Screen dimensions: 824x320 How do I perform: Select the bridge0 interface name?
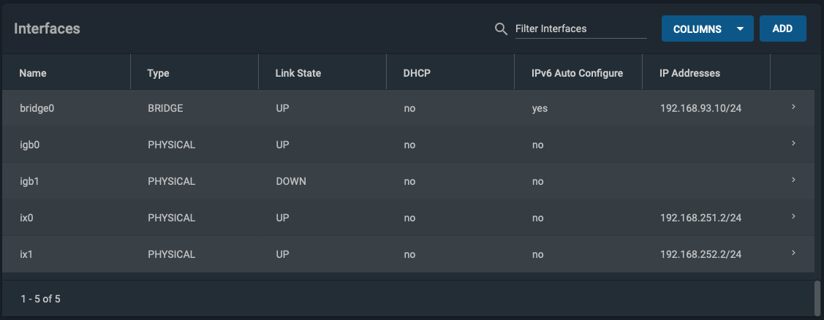tap(37, 108)
